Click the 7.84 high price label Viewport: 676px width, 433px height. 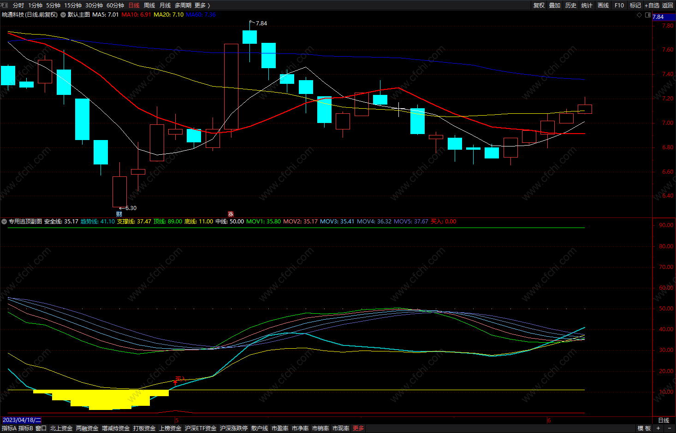261,23
